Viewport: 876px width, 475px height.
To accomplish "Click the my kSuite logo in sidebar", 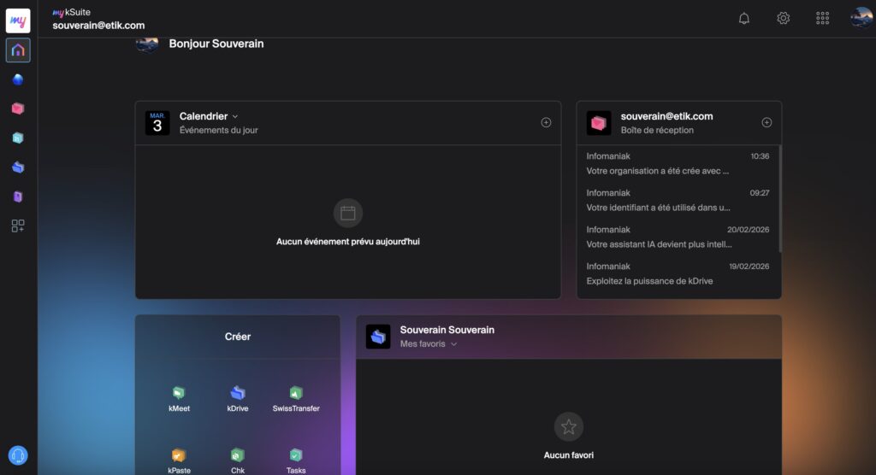I will coord(18,21).
